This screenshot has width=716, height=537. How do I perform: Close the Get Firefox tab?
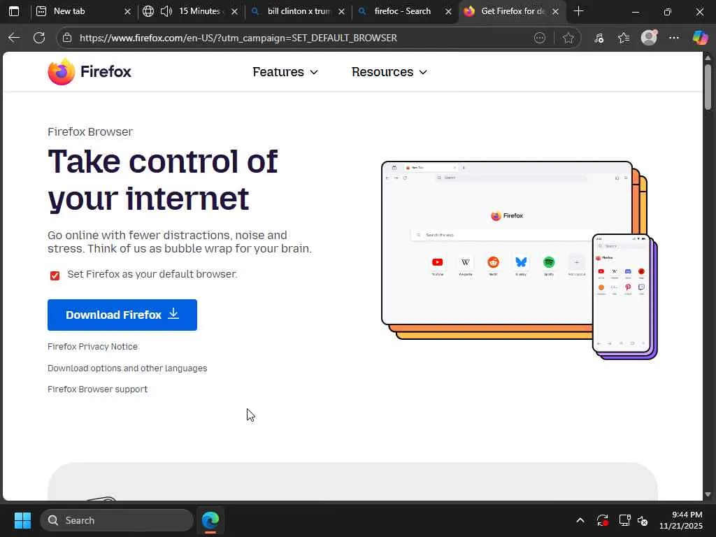click(x=555, y=11)
